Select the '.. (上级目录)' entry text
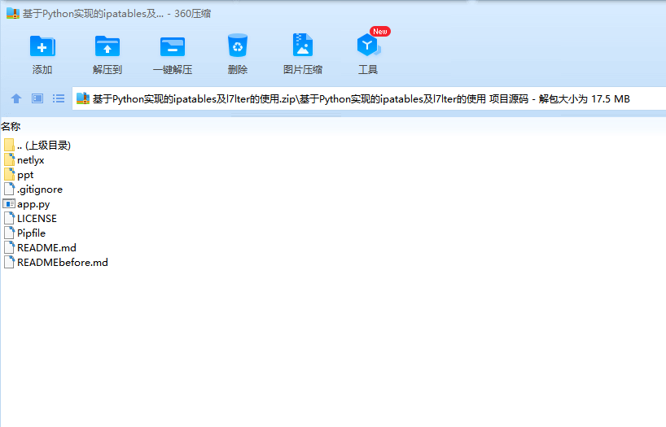This screenshot has height=427, width=666. click(44, 145)
